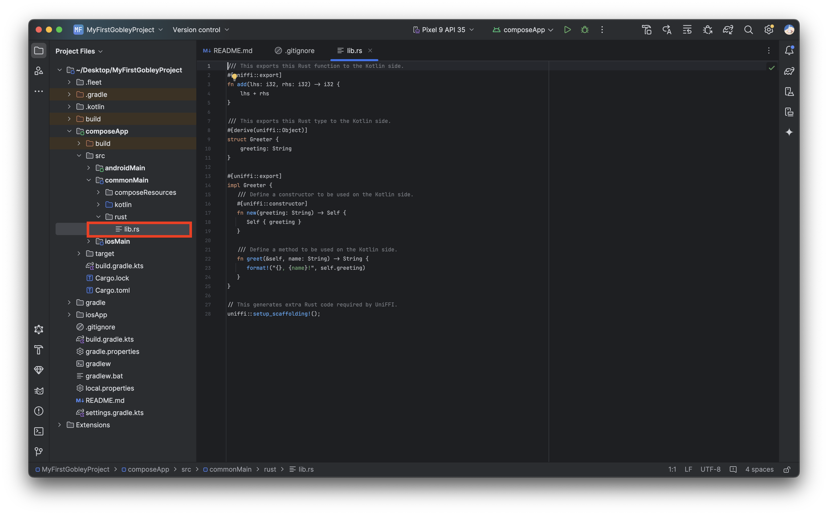Run the composeApp configuration
Image resolution: width=828 pixels, height=515 pixels.
(567, 30)
